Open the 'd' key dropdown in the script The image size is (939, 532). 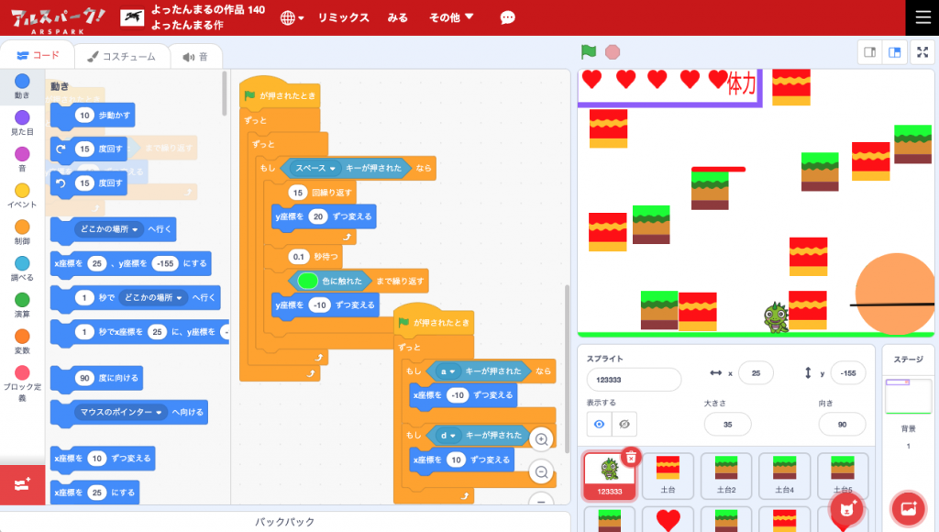pos(447,436)
